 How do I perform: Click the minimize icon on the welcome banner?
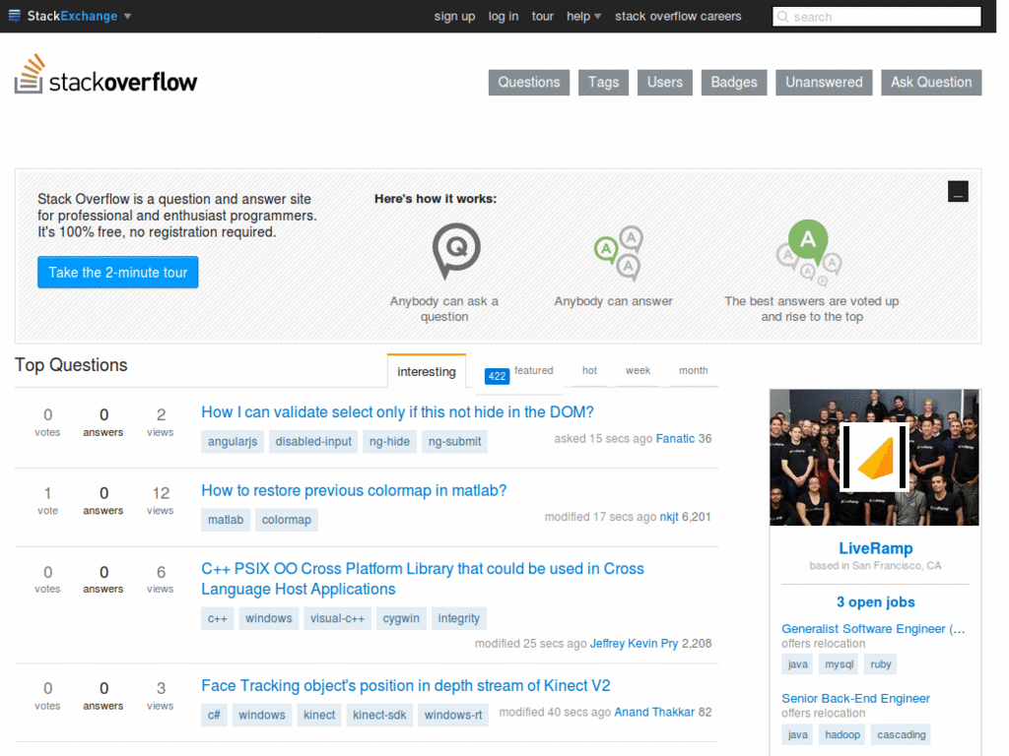coord(957,191)
